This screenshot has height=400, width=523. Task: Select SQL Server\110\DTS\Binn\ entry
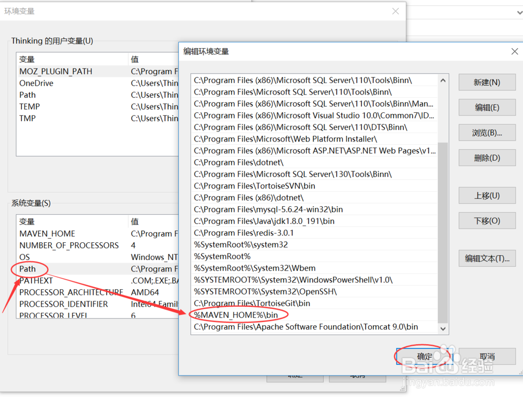point(314,127)
